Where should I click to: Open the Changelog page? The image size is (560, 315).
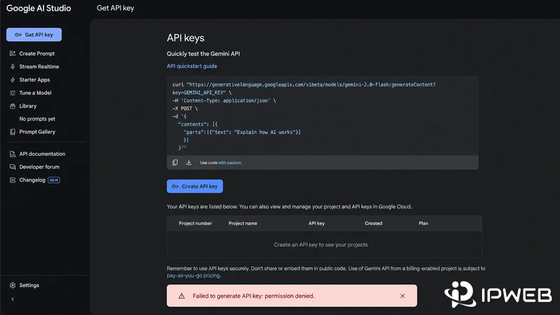pos(32,180)
